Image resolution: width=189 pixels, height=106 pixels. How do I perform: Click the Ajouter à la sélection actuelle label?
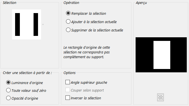pos(94,22)
